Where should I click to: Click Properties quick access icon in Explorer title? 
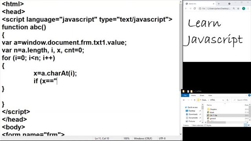(x=188, y=91)
